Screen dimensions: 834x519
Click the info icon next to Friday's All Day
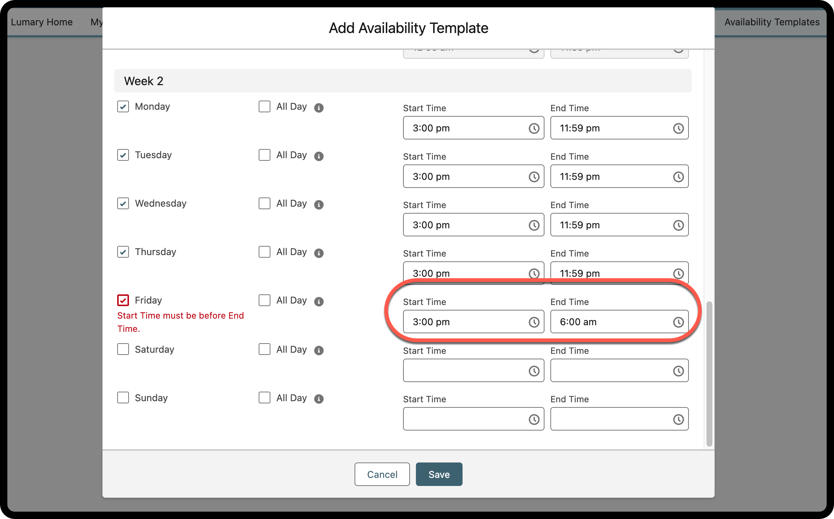pyautogui.click(x=319, y=301)
